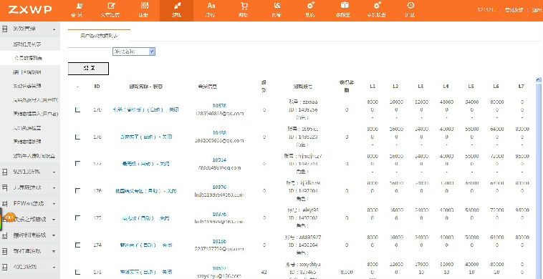This screenshot has height=279, width=543.
Task: Tick the checkbox for row ID 177
Action: coord(77,164)
